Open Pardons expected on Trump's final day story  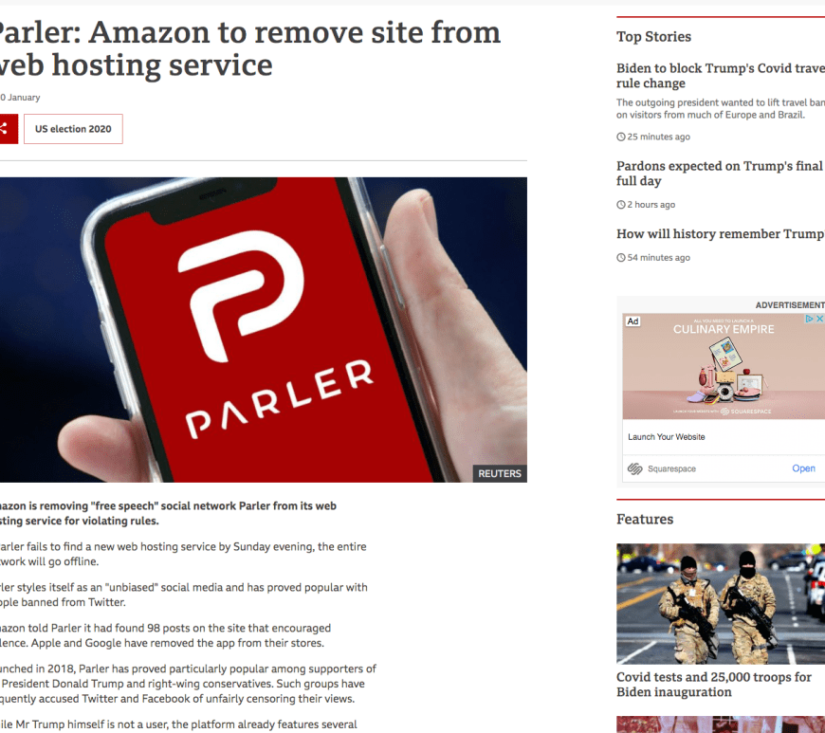(x=721, y=174)
